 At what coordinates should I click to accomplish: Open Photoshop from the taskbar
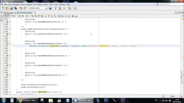[x=106, y=100]
